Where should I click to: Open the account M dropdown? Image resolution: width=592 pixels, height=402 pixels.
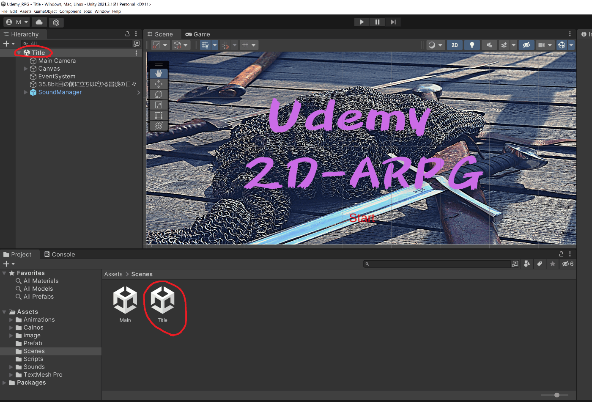(x=17, y=22)
